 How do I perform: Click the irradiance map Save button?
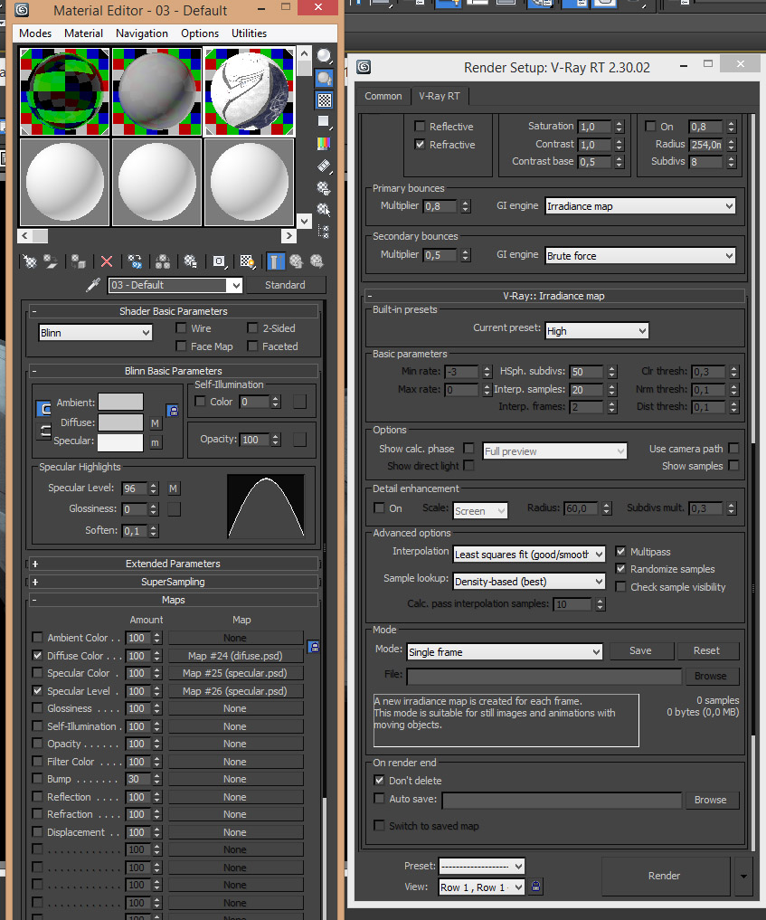640,650
